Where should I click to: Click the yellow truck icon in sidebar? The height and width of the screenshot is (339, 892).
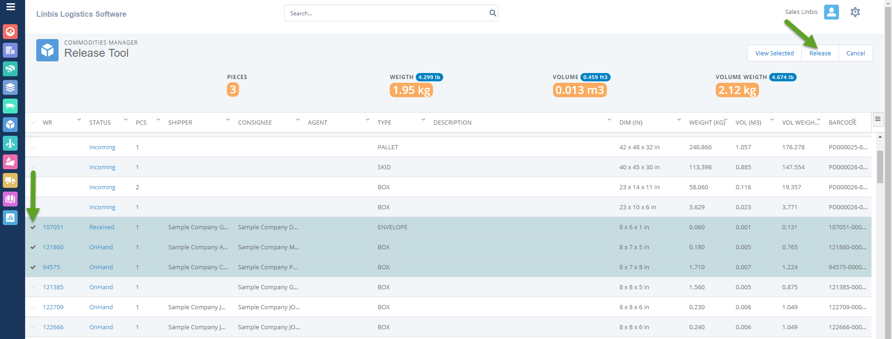pos(10,180)
